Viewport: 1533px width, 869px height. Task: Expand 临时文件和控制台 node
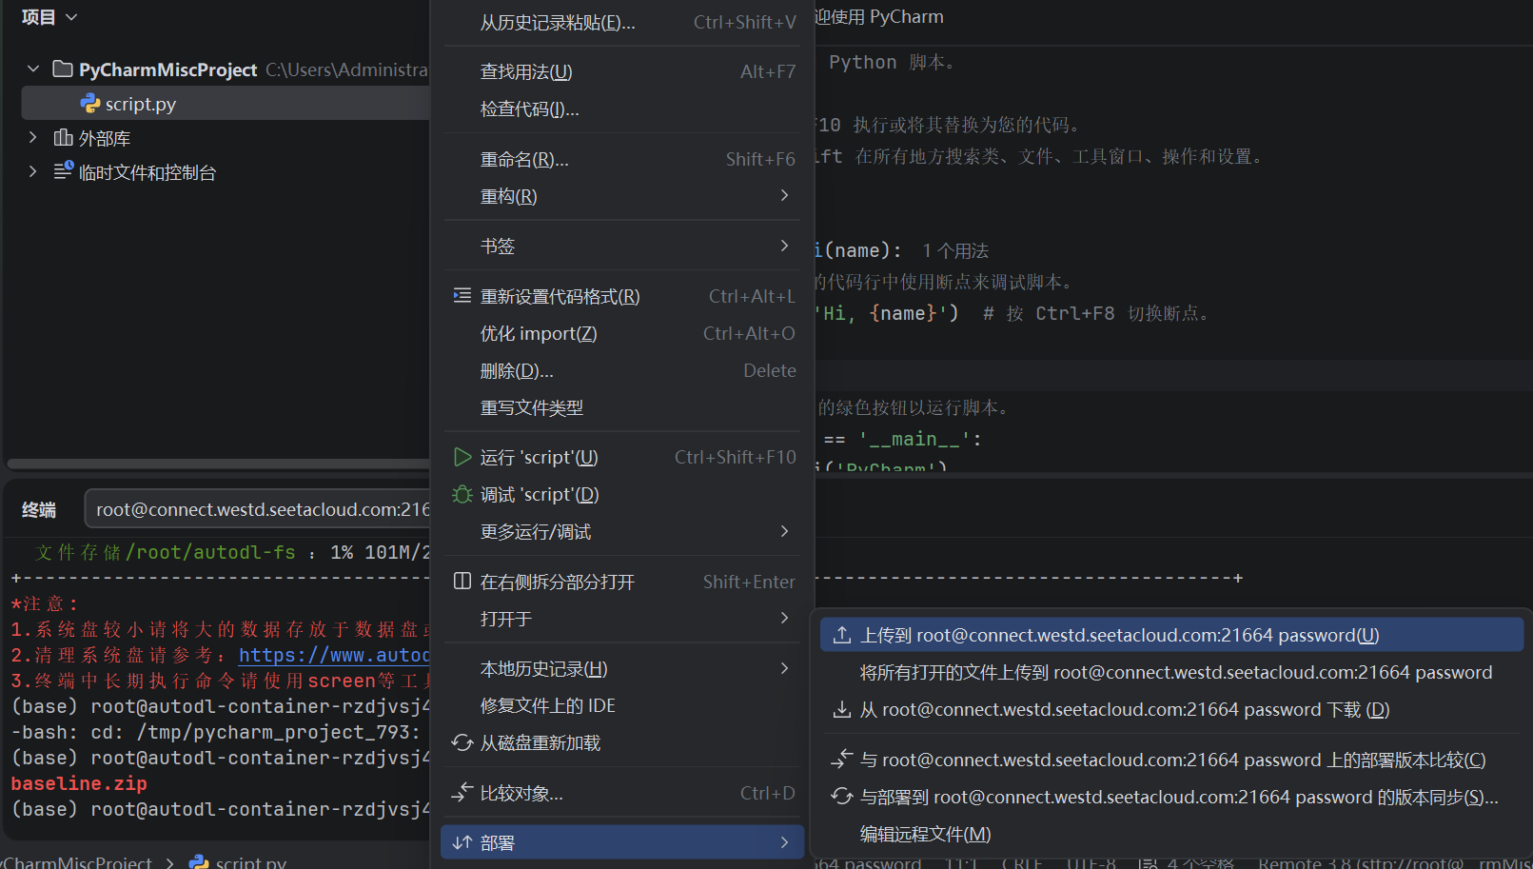click(33, 171)
